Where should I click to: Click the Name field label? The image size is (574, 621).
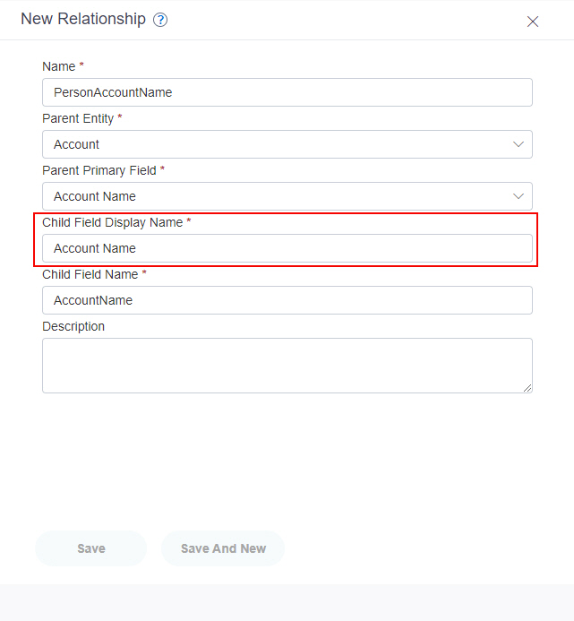coord(58,66)
